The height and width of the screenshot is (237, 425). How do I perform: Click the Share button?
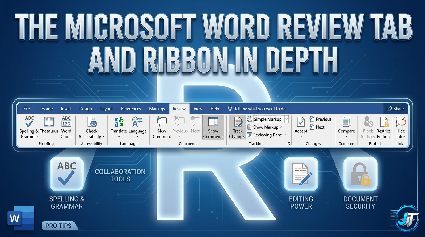click(x=395, y=109)
